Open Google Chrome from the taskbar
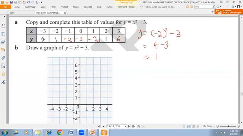 pos(60,133)
